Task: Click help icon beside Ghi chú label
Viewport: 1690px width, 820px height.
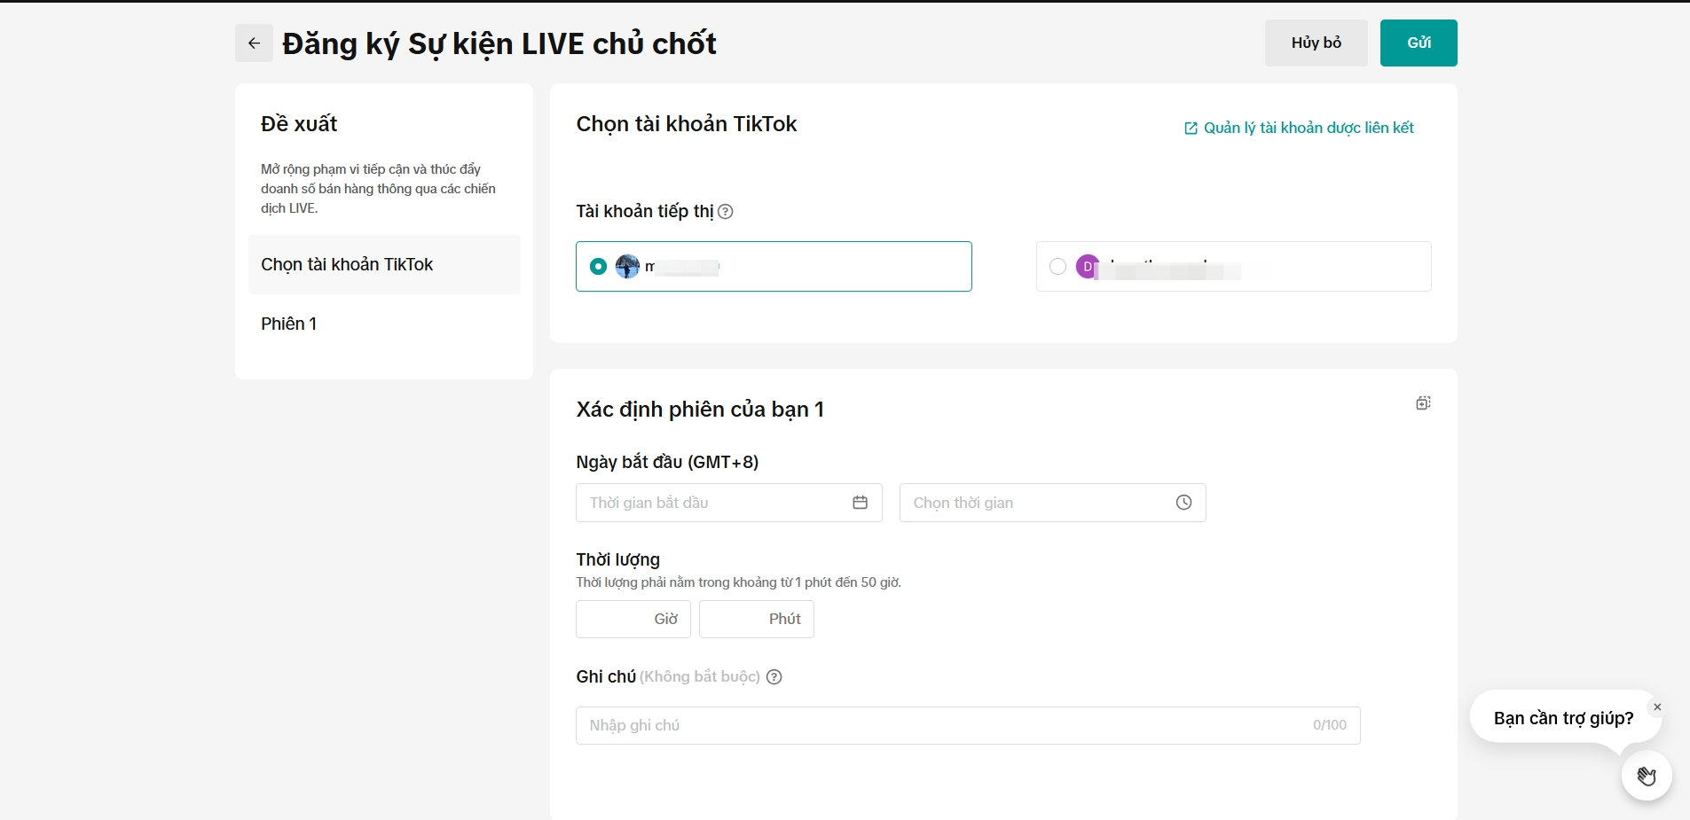Action: [774, 677]
